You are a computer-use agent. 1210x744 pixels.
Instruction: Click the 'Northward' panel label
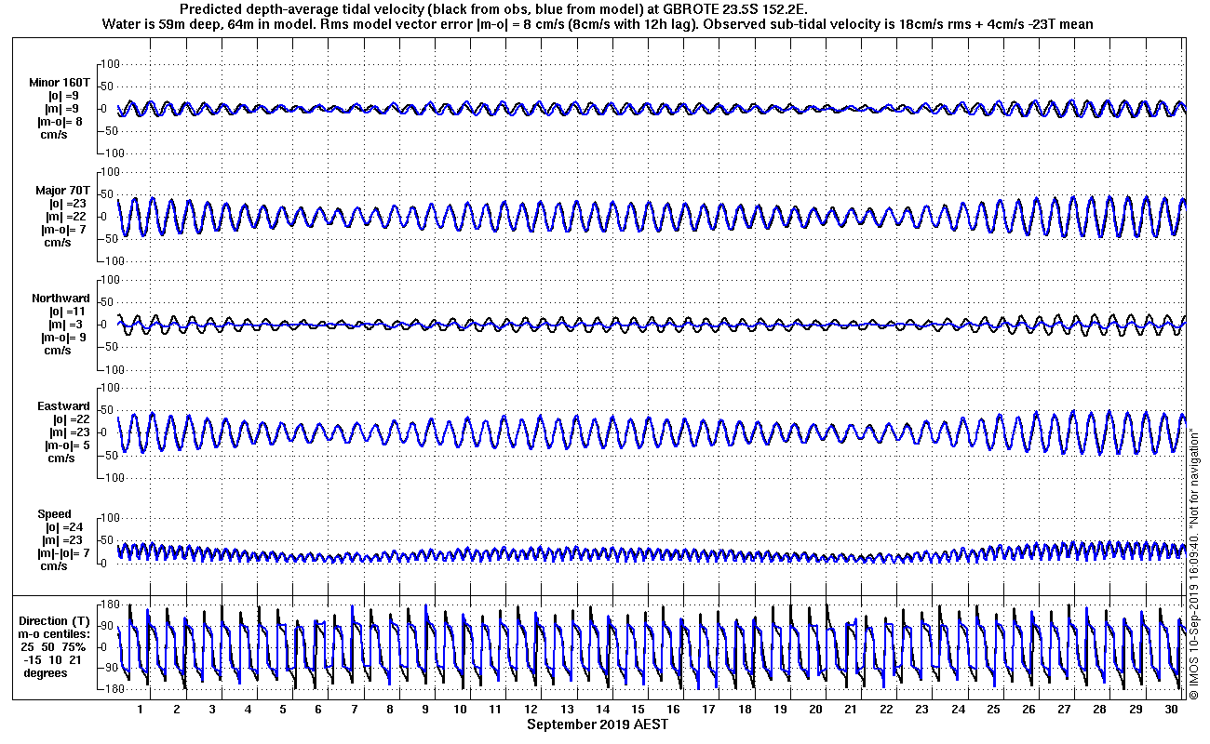pyautogui.click(x=61, y=298)
